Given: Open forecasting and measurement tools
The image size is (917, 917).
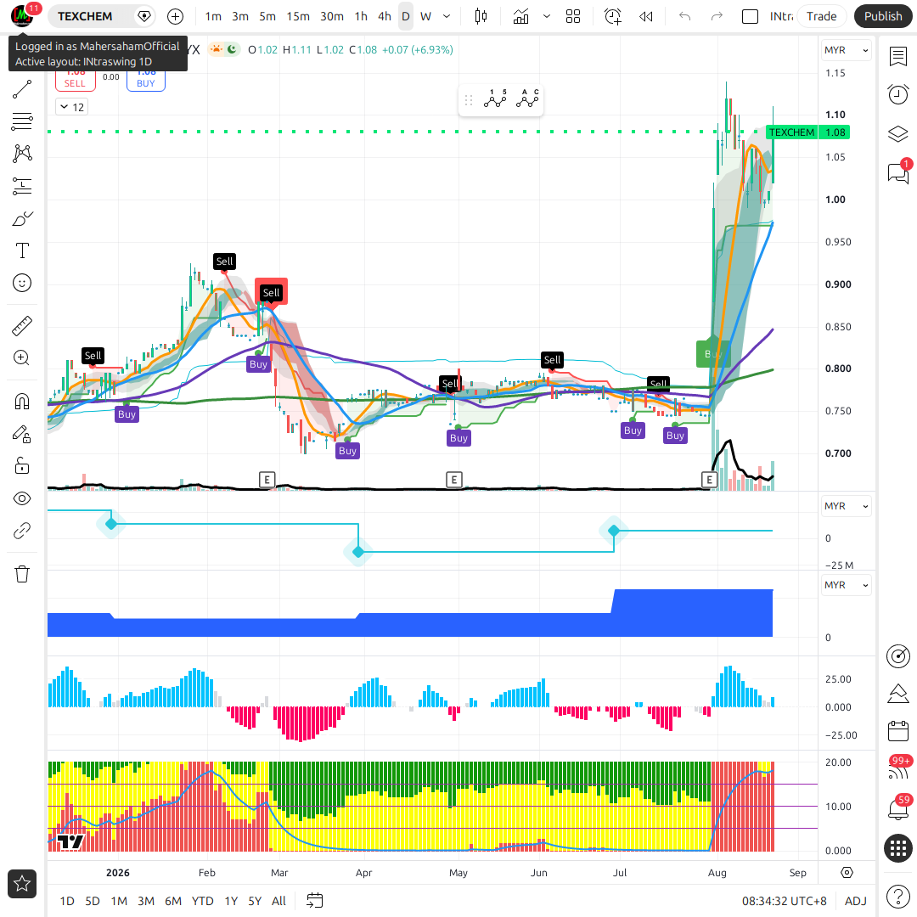Looking at the screenshot, I should (x=22, y=186).
